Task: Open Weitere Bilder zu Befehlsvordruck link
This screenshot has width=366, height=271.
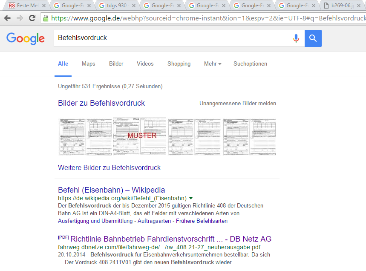Action: click(x=109, y=167)
